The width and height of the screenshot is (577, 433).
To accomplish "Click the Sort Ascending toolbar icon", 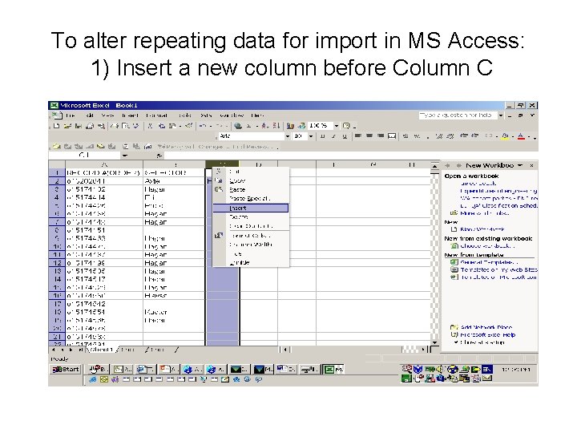I will pos(265,126).
